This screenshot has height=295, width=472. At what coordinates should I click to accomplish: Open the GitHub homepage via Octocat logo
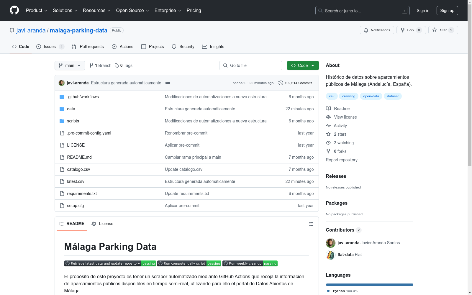tap(14, 10)
